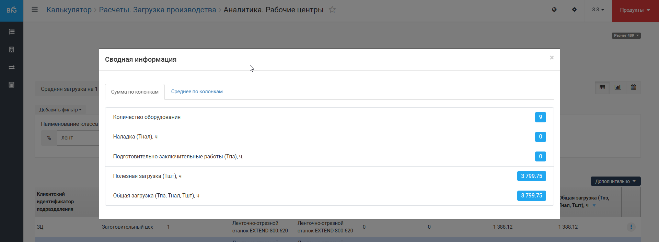Image resolution: width=659 pixels, height=242 pixels.
Task: Switch to the Среднее по колонкам tab
Action: coord(197,92)
